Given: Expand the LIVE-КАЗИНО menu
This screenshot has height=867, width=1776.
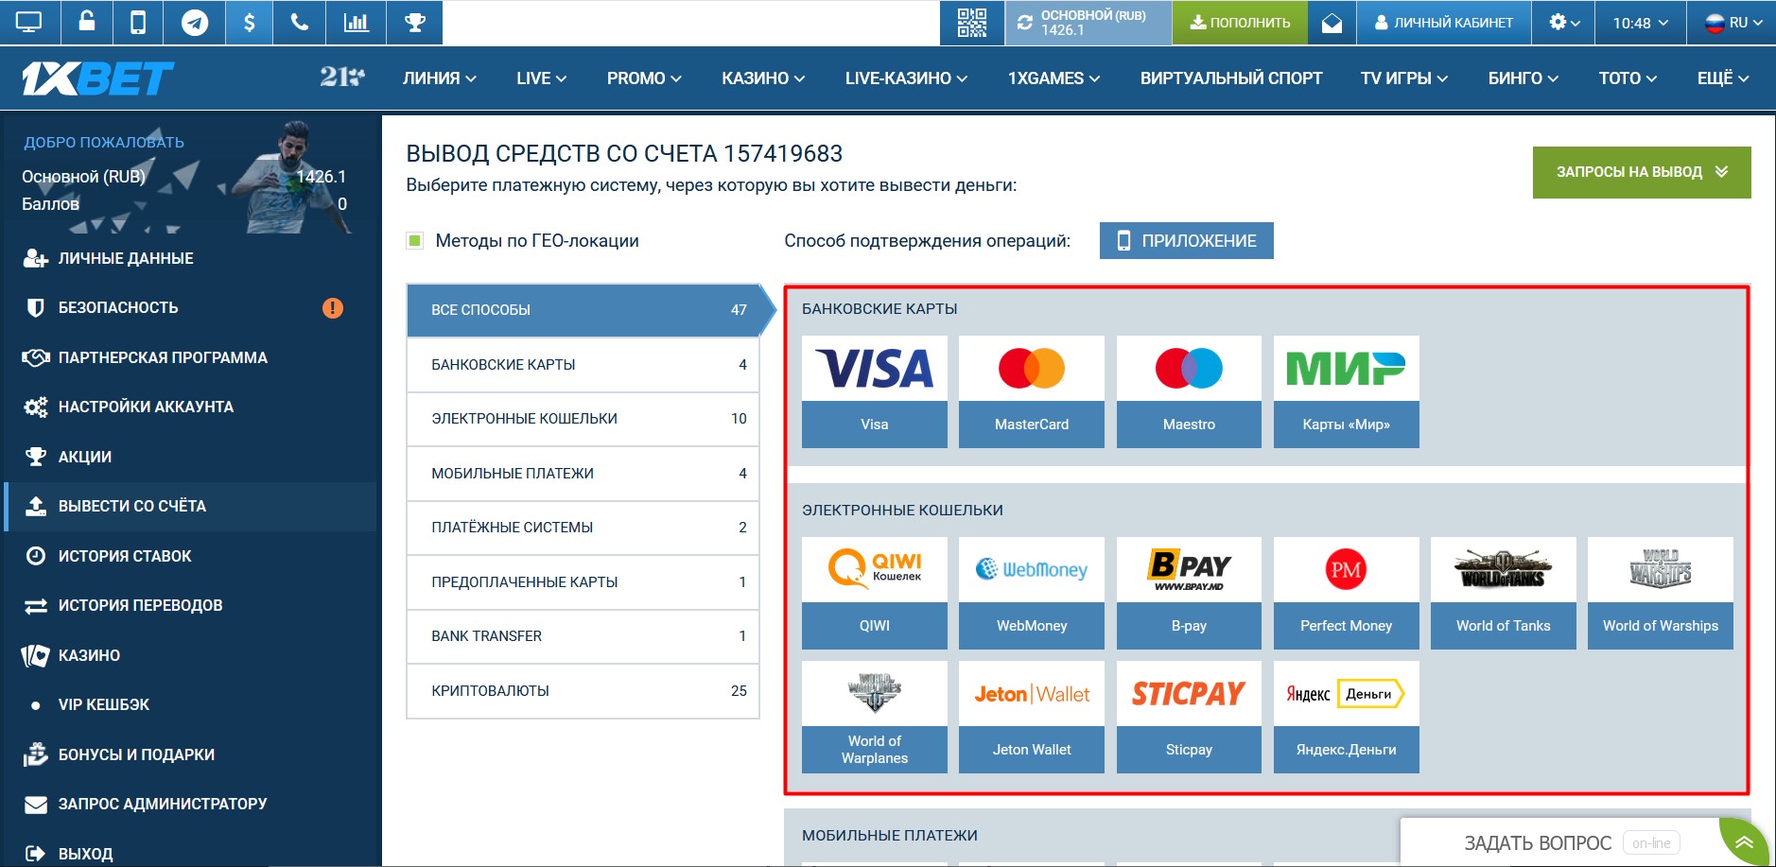Looking at the screenshot, I should (x=906, y=78).
